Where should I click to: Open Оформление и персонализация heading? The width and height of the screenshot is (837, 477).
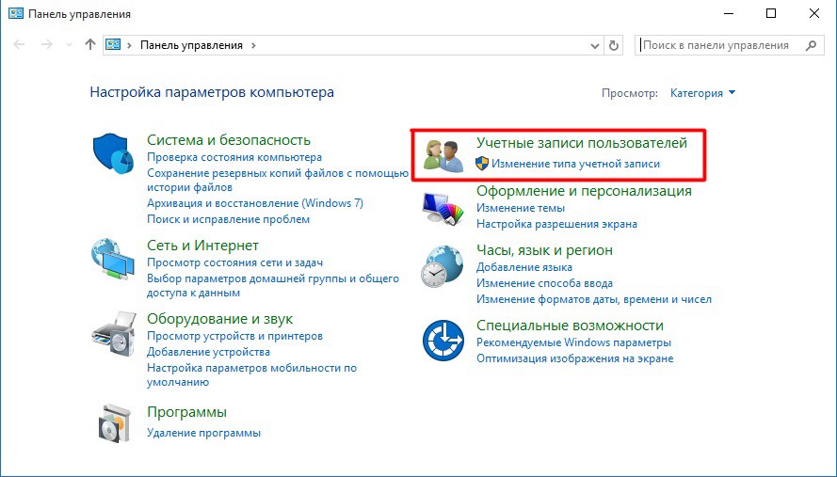pos(584,191)
